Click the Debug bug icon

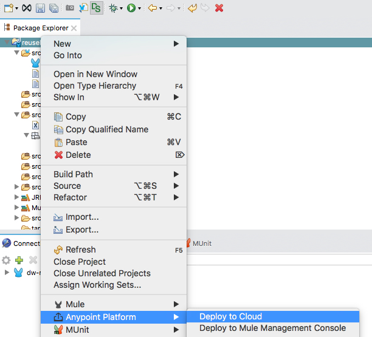pyautogui.click(x=112, y=8)
